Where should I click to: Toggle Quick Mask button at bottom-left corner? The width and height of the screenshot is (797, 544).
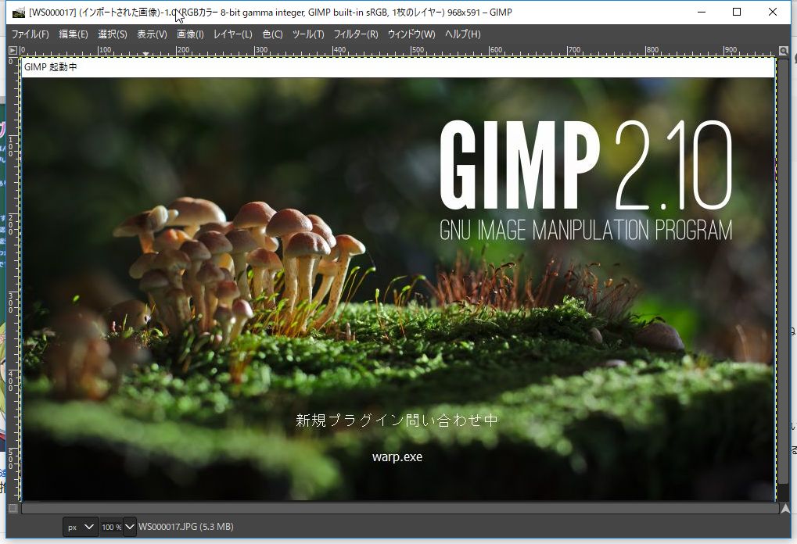[x=13, y=508]
